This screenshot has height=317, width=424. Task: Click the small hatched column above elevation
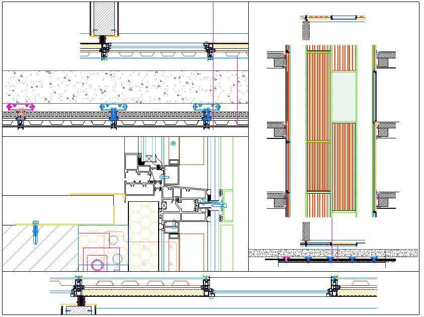click(306, 31)
